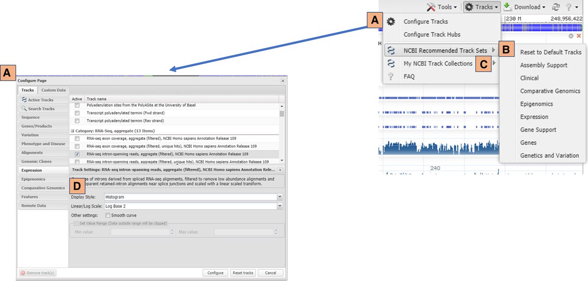Click the FAQ question mark icon
The image size is (588, 281).
(x=391, y=77)
